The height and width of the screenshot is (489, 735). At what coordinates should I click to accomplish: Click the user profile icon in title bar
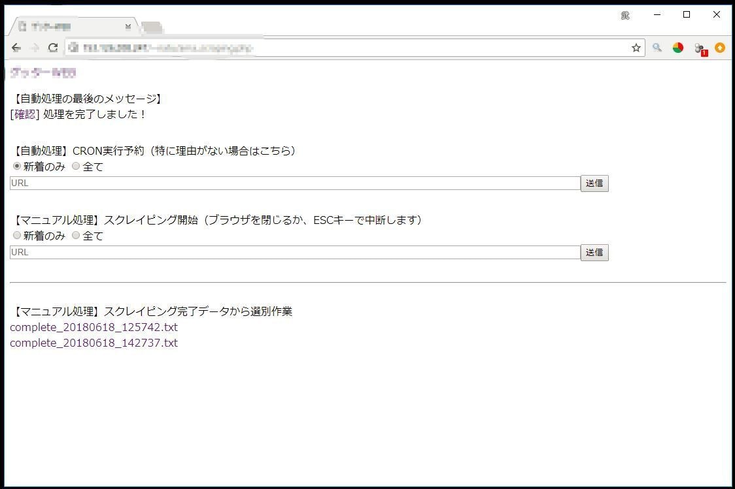[625, 16]
